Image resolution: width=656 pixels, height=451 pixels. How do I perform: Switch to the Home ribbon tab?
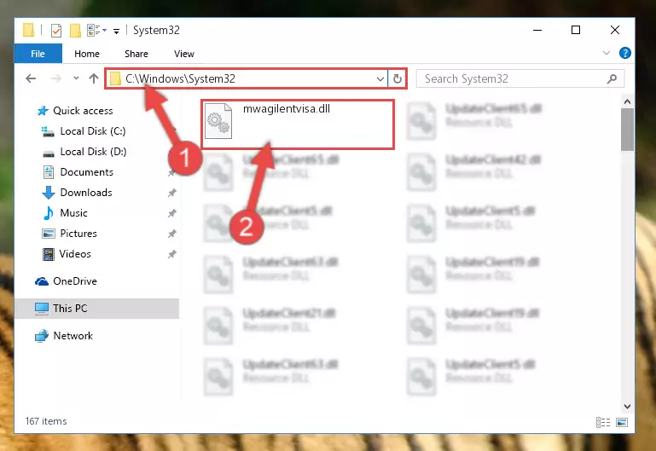(87, 54)
